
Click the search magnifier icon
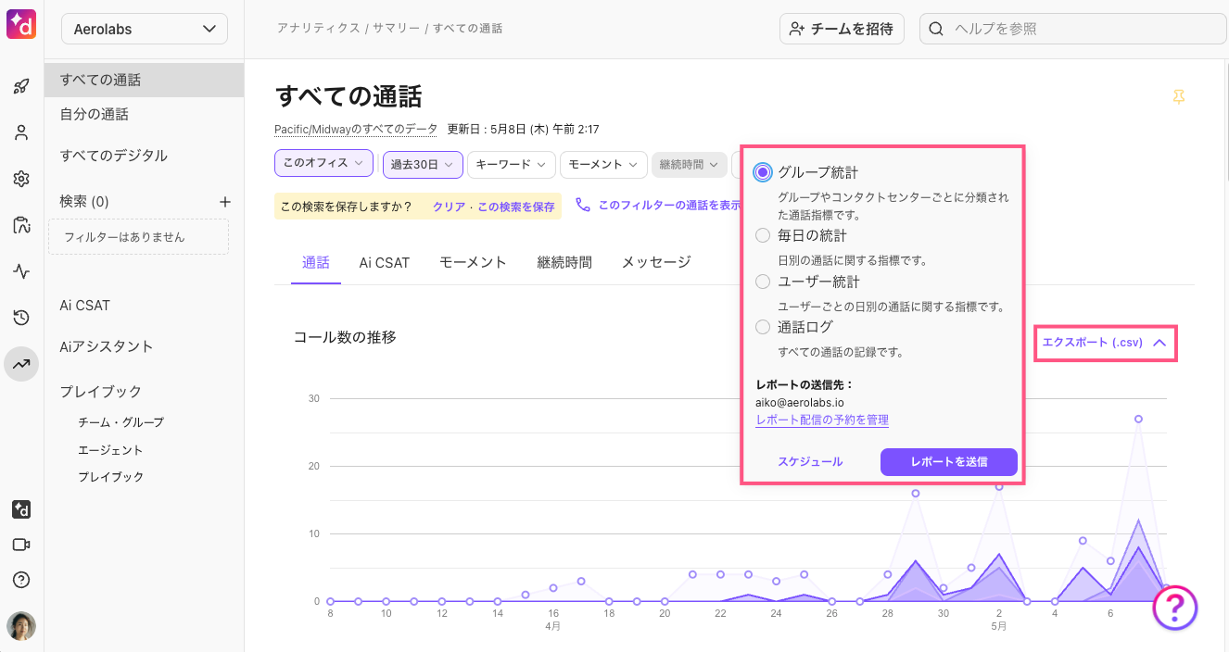click(936, 29)
